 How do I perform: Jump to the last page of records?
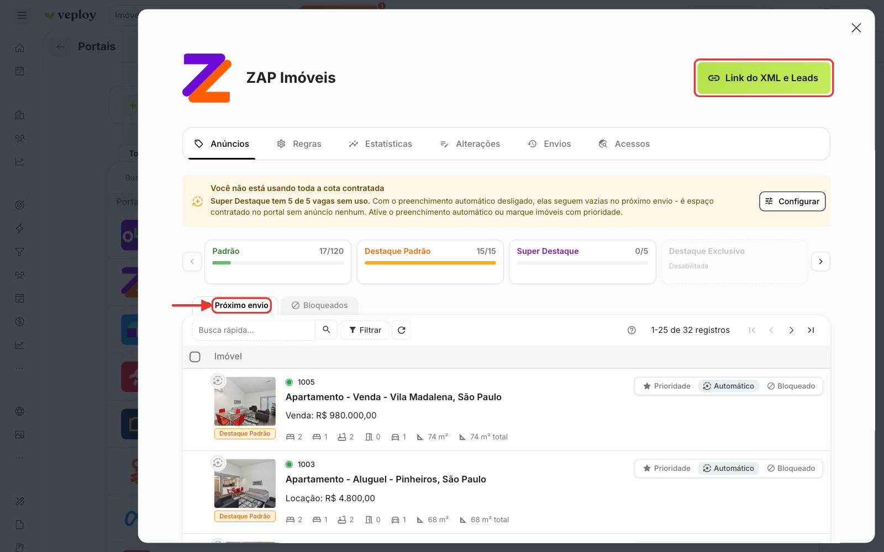point(811,330)
